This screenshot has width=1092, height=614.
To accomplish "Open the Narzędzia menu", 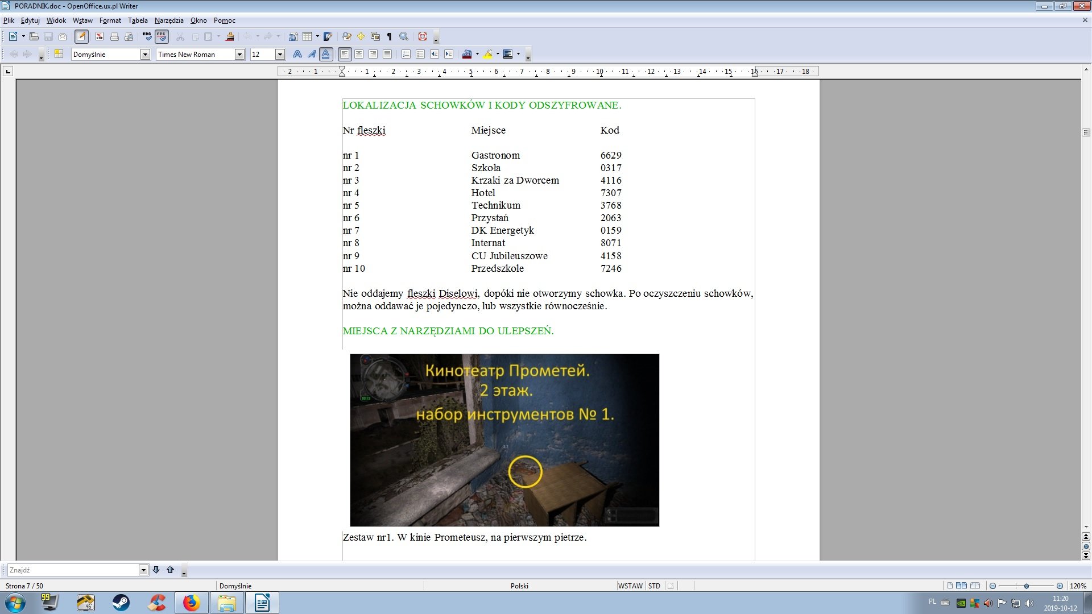I will pyautogui.click(x=169, y=20).
